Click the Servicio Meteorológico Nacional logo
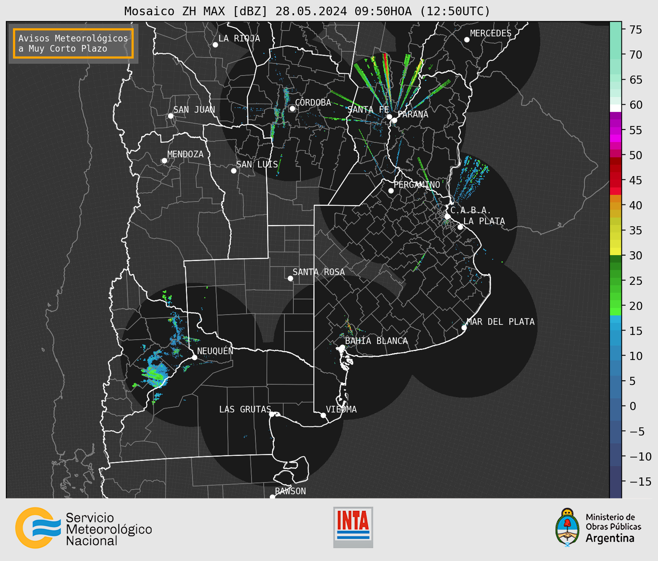Image resolution: width=658 pixels, height=561 pixels. 83,528
